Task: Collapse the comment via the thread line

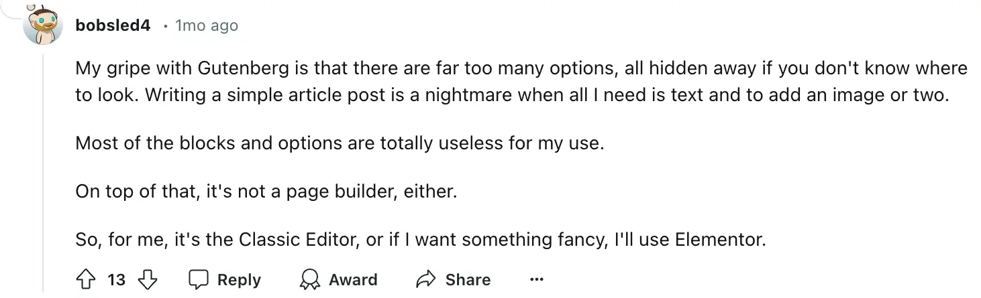Action: tap(44, 167)
